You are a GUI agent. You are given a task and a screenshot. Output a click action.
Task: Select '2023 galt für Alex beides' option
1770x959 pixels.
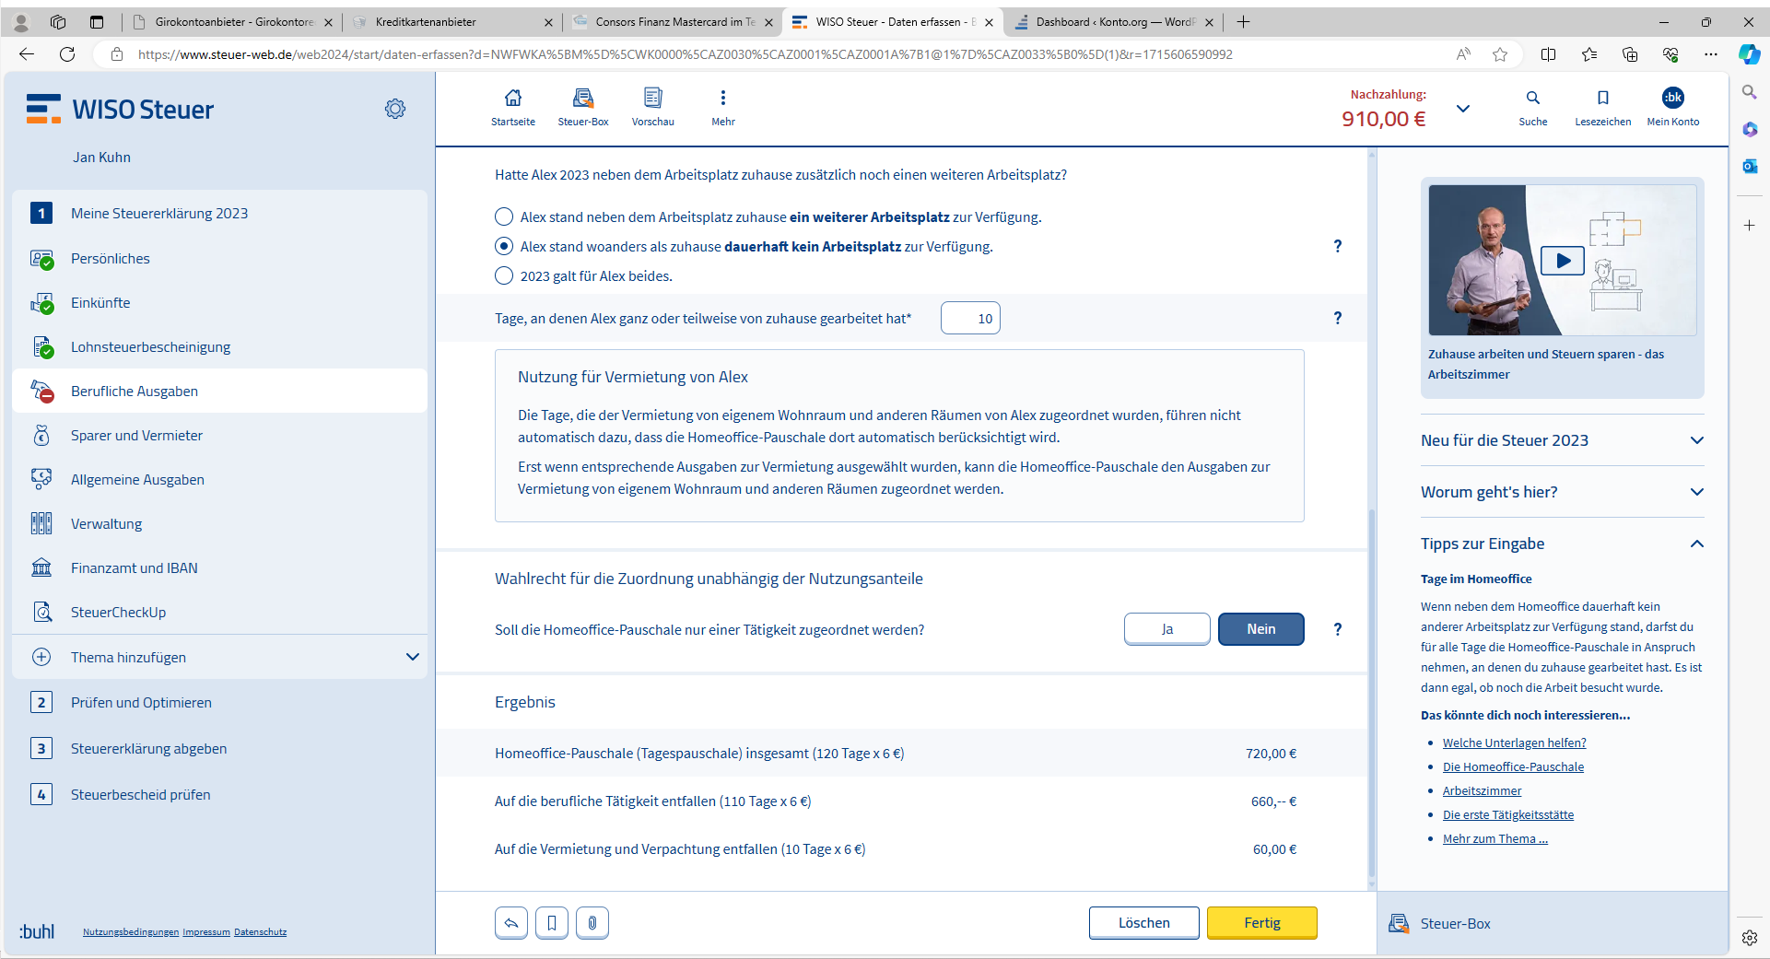pyautogui.click(x=504, y=275)
